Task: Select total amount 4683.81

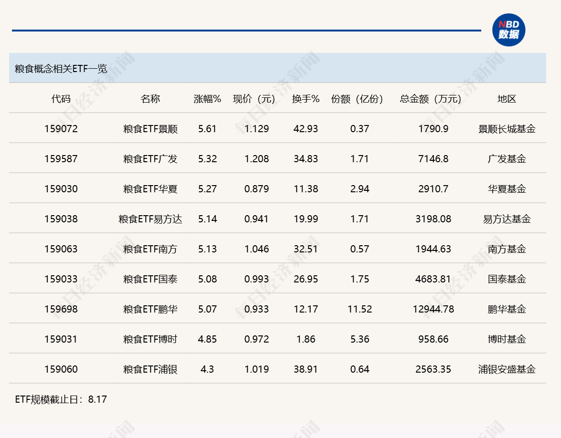Action: point(433,279)
